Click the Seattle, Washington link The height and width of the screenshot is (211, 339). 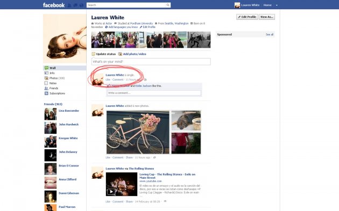(176, 23)
